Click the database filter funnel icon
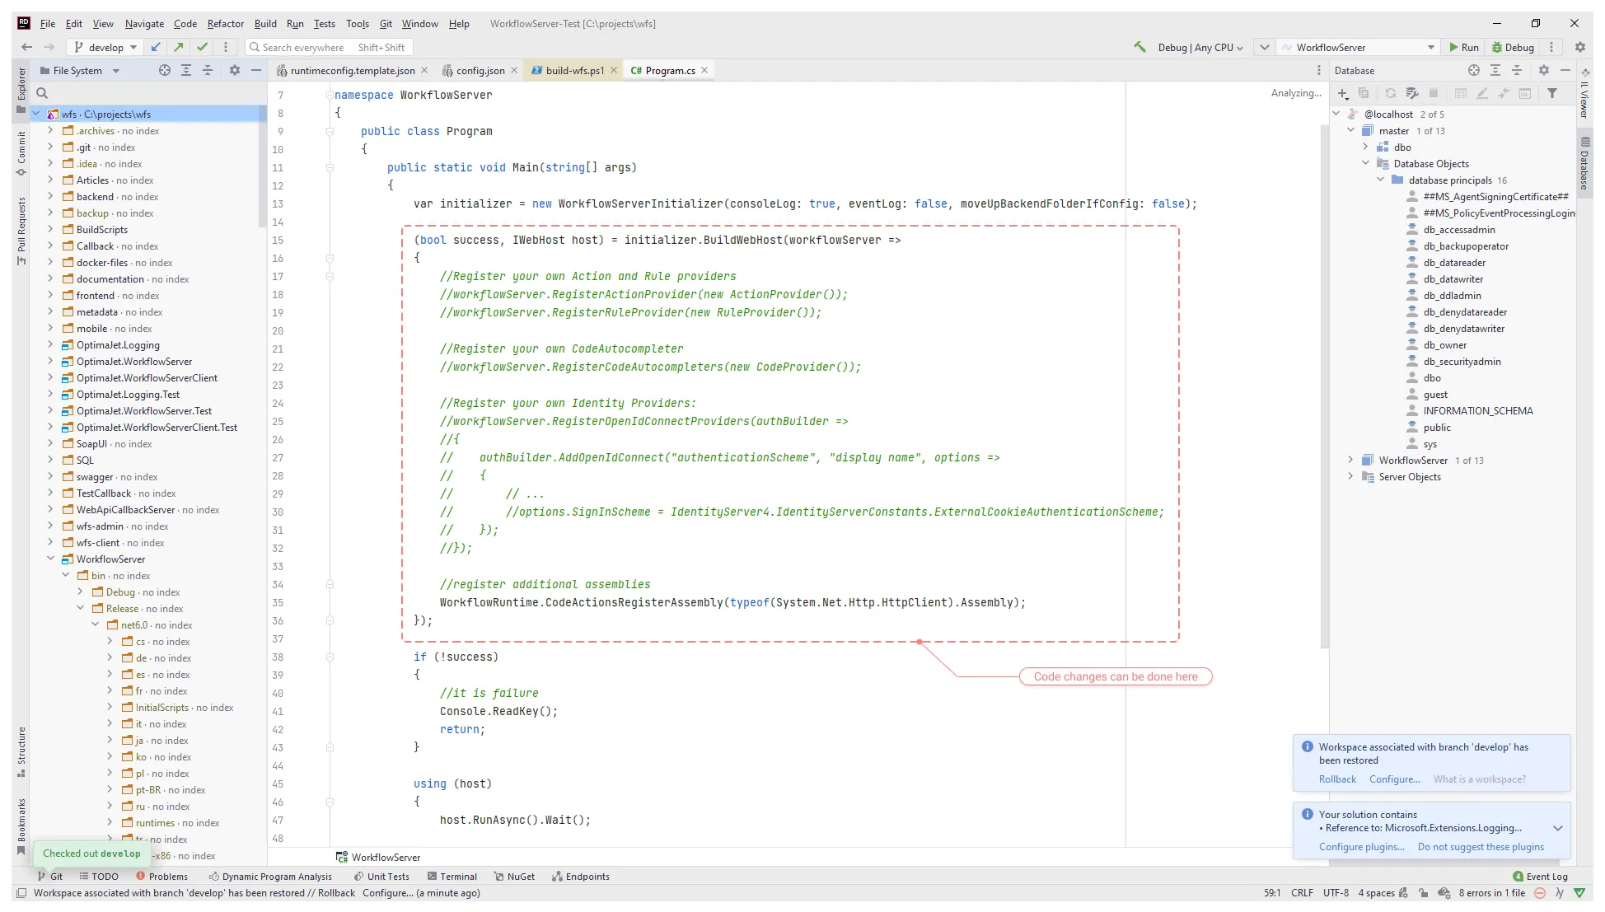The height and width of the screenshot is (912, 1605). pyautogui.click(x=1552, y=93)
